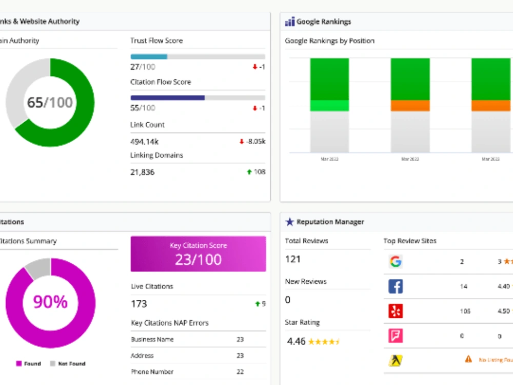Click the Trust Flow Score progress bar
The image size is (513, 385).
pos(198,56)
